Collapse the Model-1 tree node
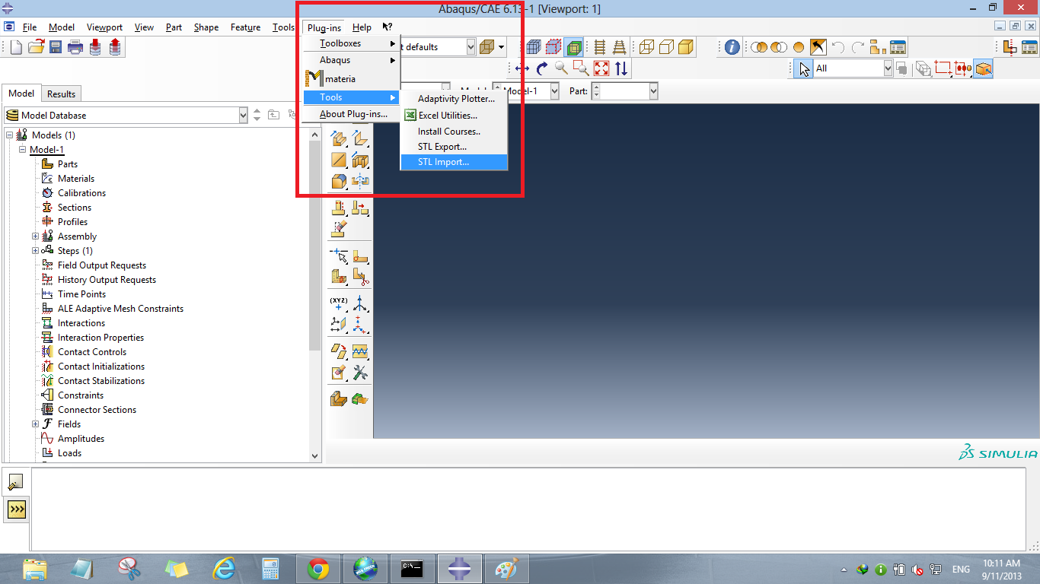 tap(23, 150)
